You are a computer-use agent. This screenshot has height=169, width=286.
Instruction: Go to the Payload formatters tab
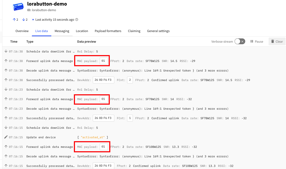108,31
